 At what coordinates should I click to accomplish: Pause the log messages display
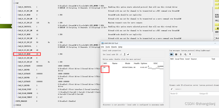[x=176, y=55]
